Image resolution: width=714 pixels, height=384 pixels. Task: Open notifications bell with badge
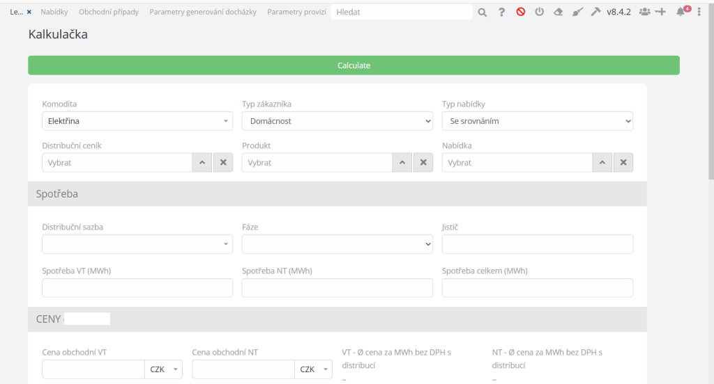tap(681, 12)
